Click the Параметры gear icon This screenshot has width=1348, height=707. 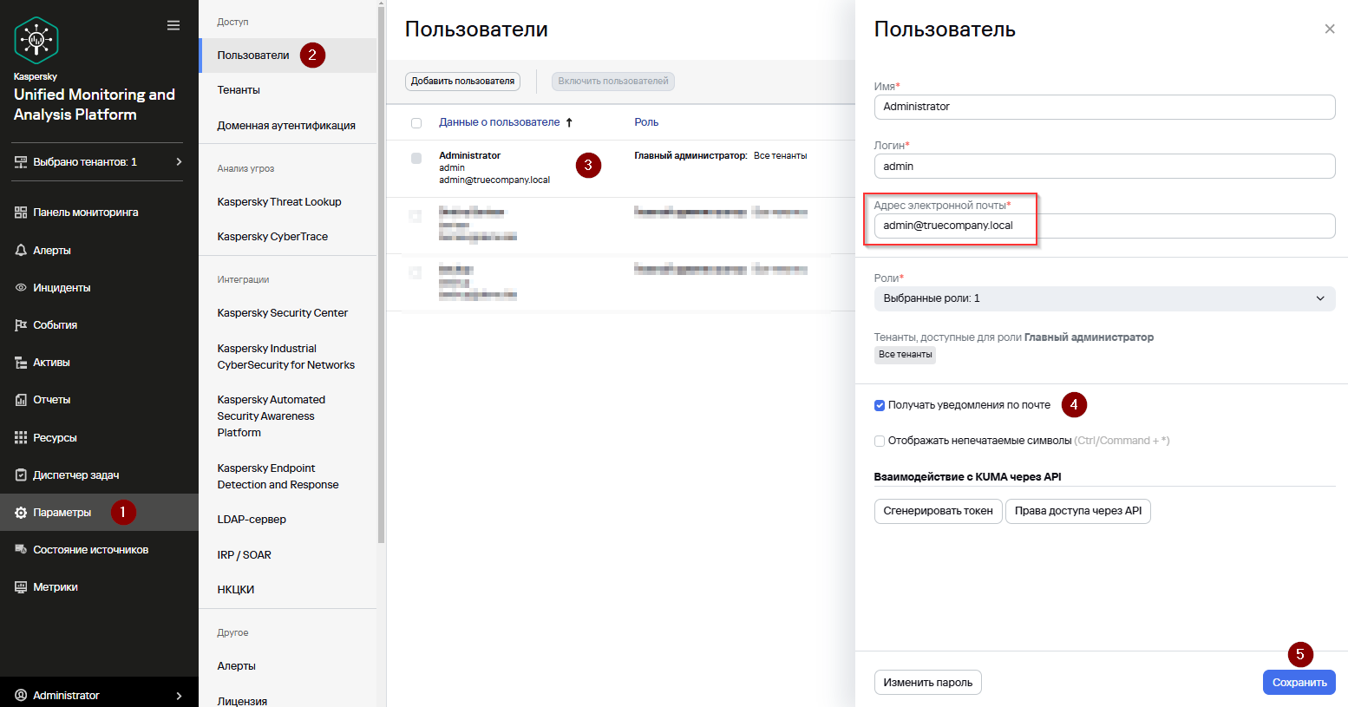point(21,513)
